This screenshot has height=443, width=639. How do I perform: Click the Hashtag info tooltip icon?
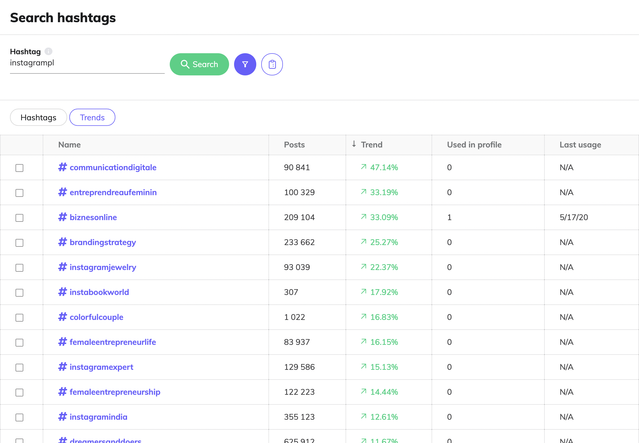click(48, 51)
